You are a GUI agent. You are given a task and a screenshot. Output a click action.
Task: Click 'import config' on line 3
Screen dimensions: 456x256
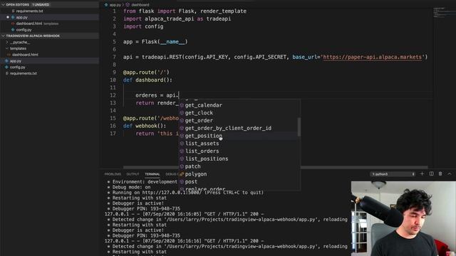coord(143,26)
